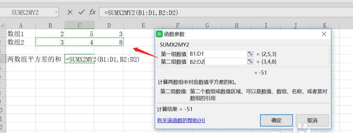This screenshot has height=133, width=353.
Task: Select cell B2 with value 3
Action: coord(50,42)
